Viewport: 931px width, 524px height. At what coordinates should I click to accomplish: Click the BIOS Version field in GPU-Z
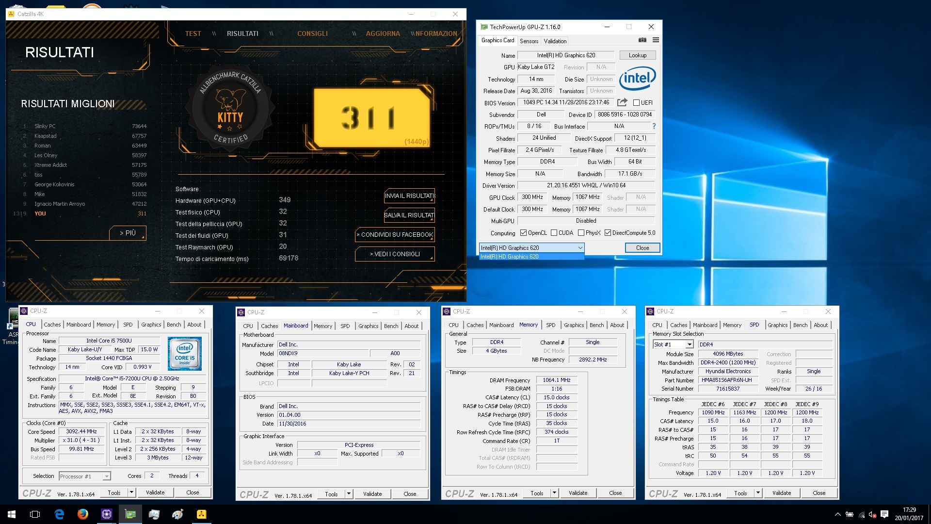point(566,102)
